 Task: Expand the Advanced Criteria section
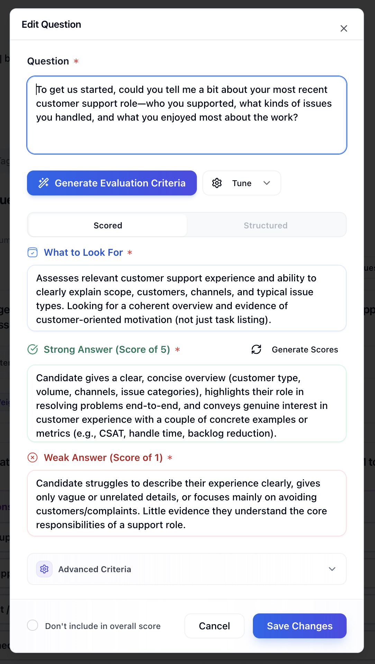[332, 569]
